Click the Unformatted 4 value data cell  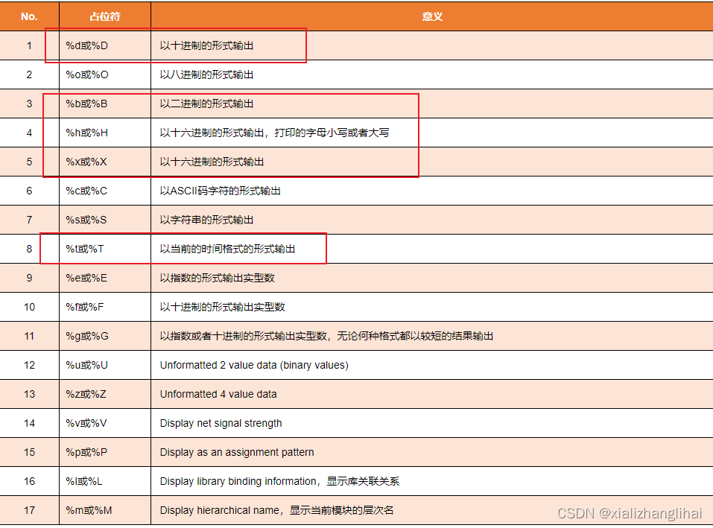(x=216, y=394)
